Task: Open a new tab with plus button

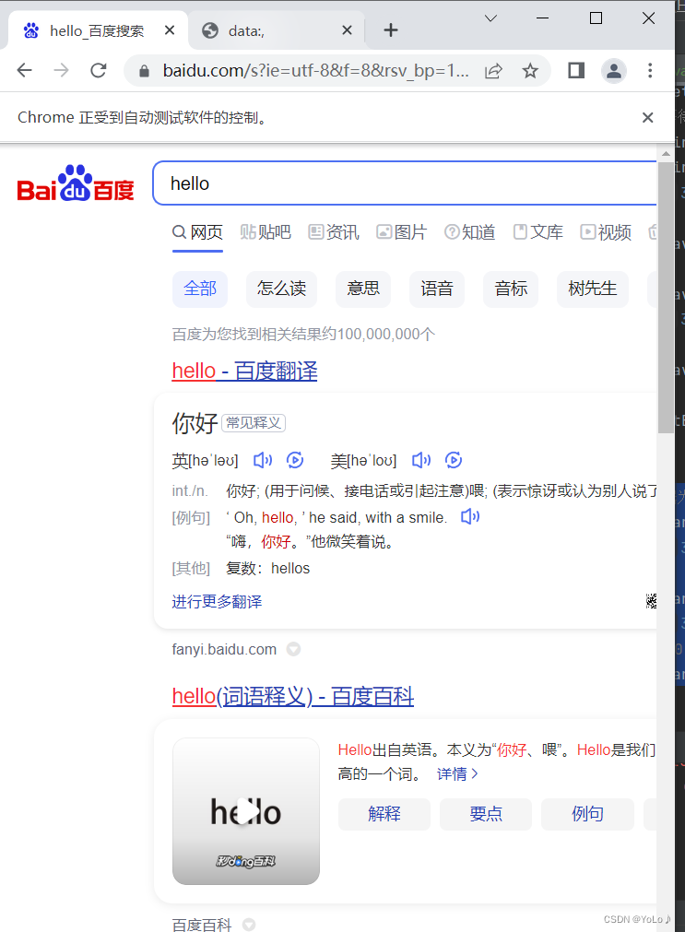Action: click(x=391, y=30)
